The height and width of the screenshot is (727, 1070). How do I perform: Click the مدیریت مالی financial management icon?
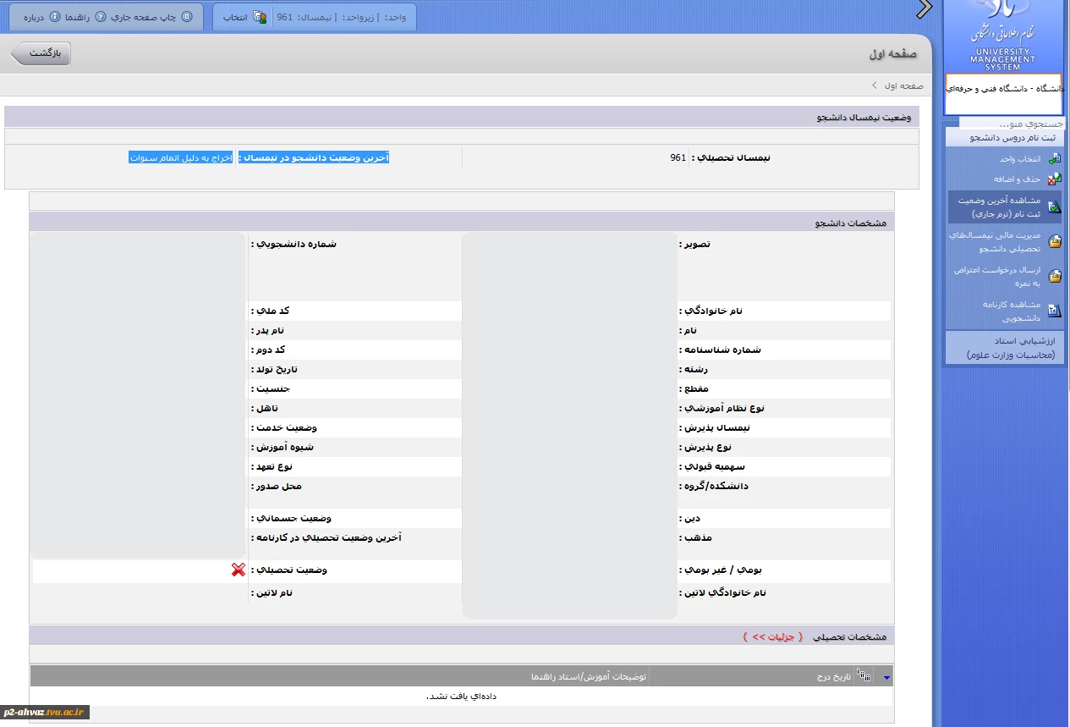click(1054, 241)
